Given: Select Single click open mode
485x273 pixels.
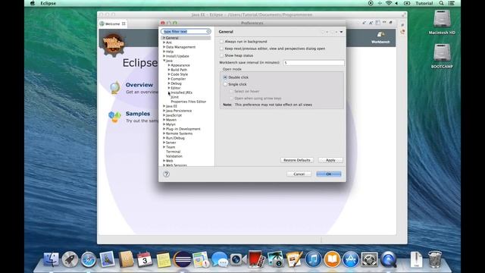Looking at the screenshot, I should point(225,84).
